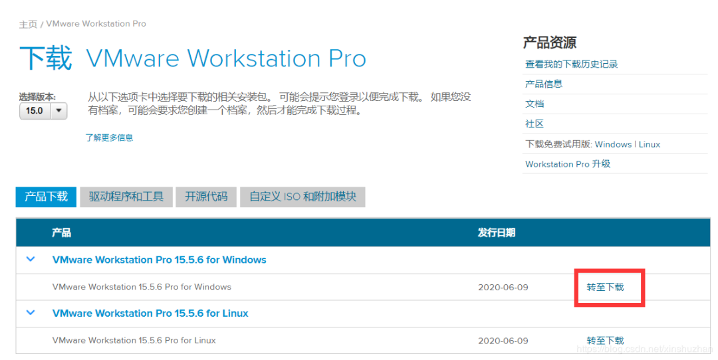Click the Linux free trial link

[650, 145]
